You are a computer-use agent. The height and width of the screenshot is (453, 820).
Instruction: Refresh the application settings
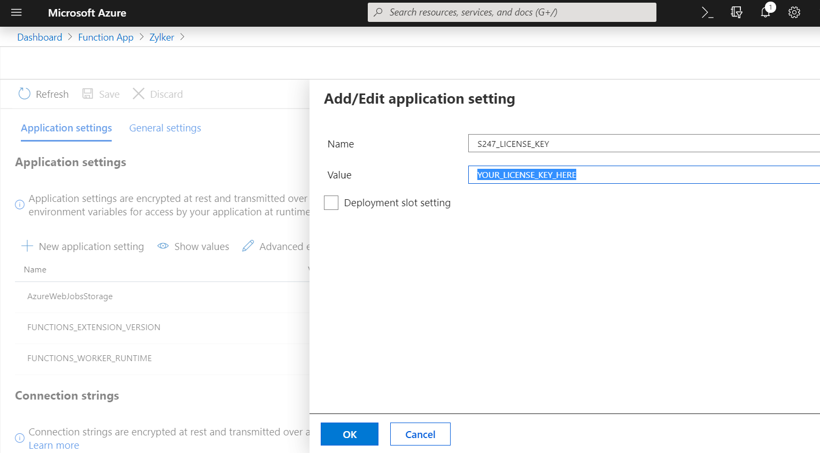pyautogui.click(x=43, y=93)
